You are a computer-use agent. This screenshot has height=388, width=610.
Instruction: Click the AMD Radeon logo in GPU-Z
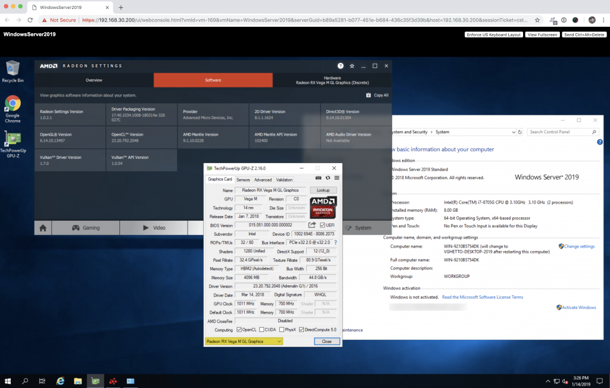coord(323,207)
